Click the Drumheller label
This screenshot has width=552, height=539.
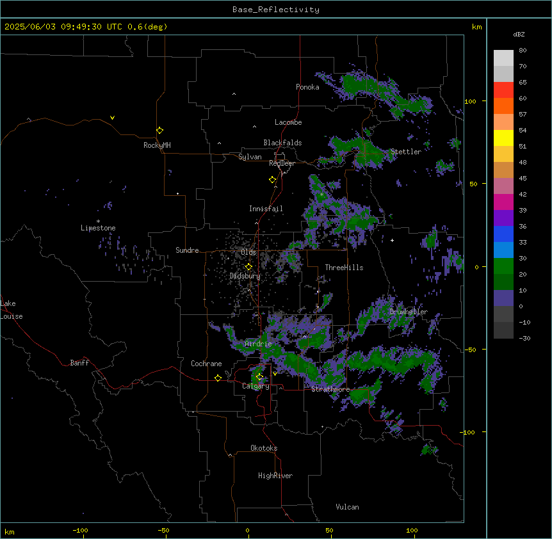click(409, 312)
